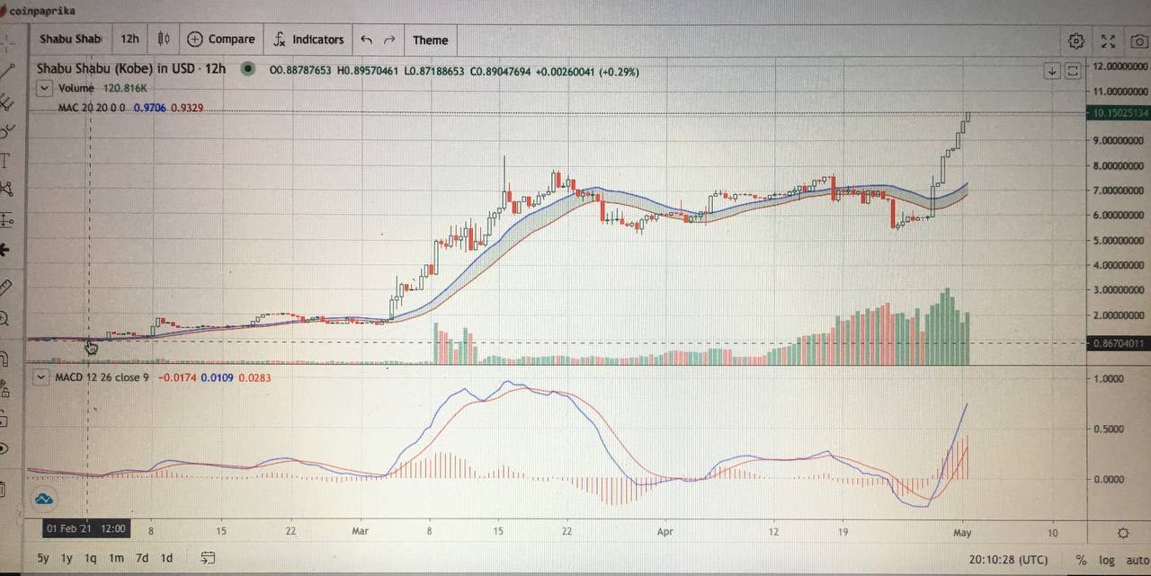Open the candlestick chart style selector
This screenshot has height=576, width=1151.
tap(163, 40)
